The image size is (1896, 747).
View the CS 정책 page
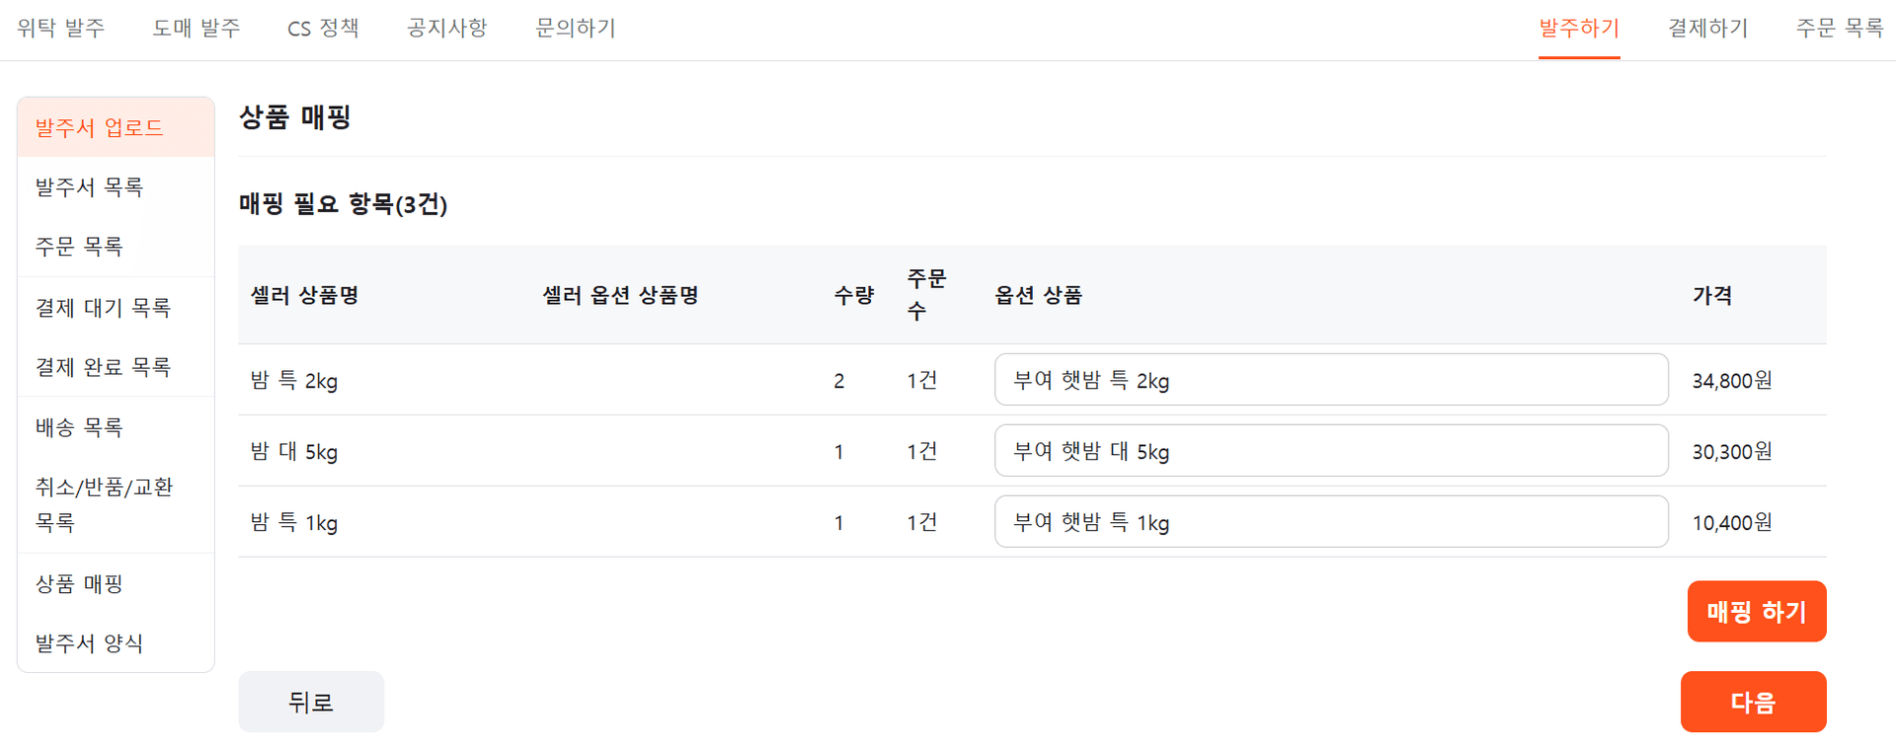point(323,29)
